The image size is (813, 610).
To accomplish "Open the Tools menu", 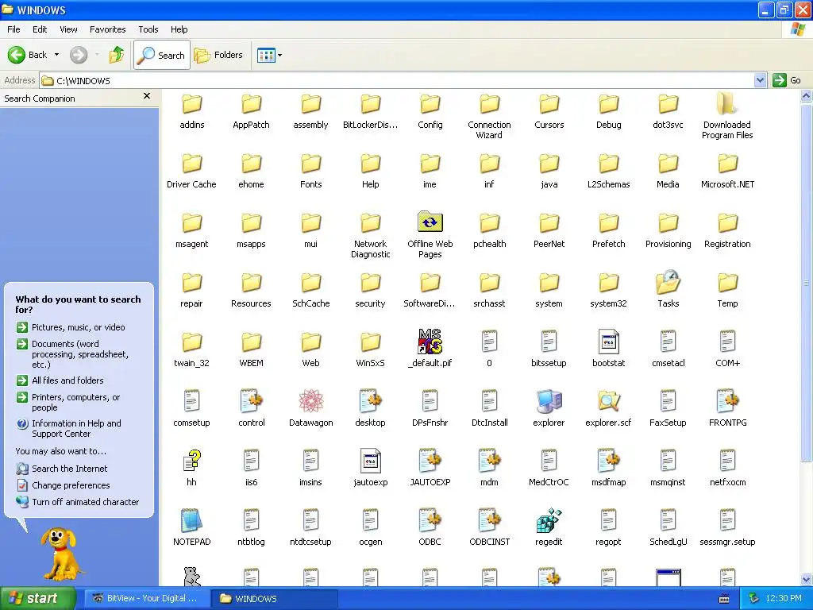I will pos(148,29).
